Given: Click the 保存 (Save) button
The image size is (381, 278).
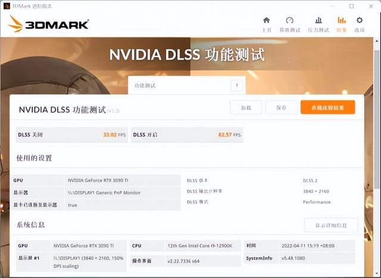Looking at the screenshot, I should click(x=282, y=108).
